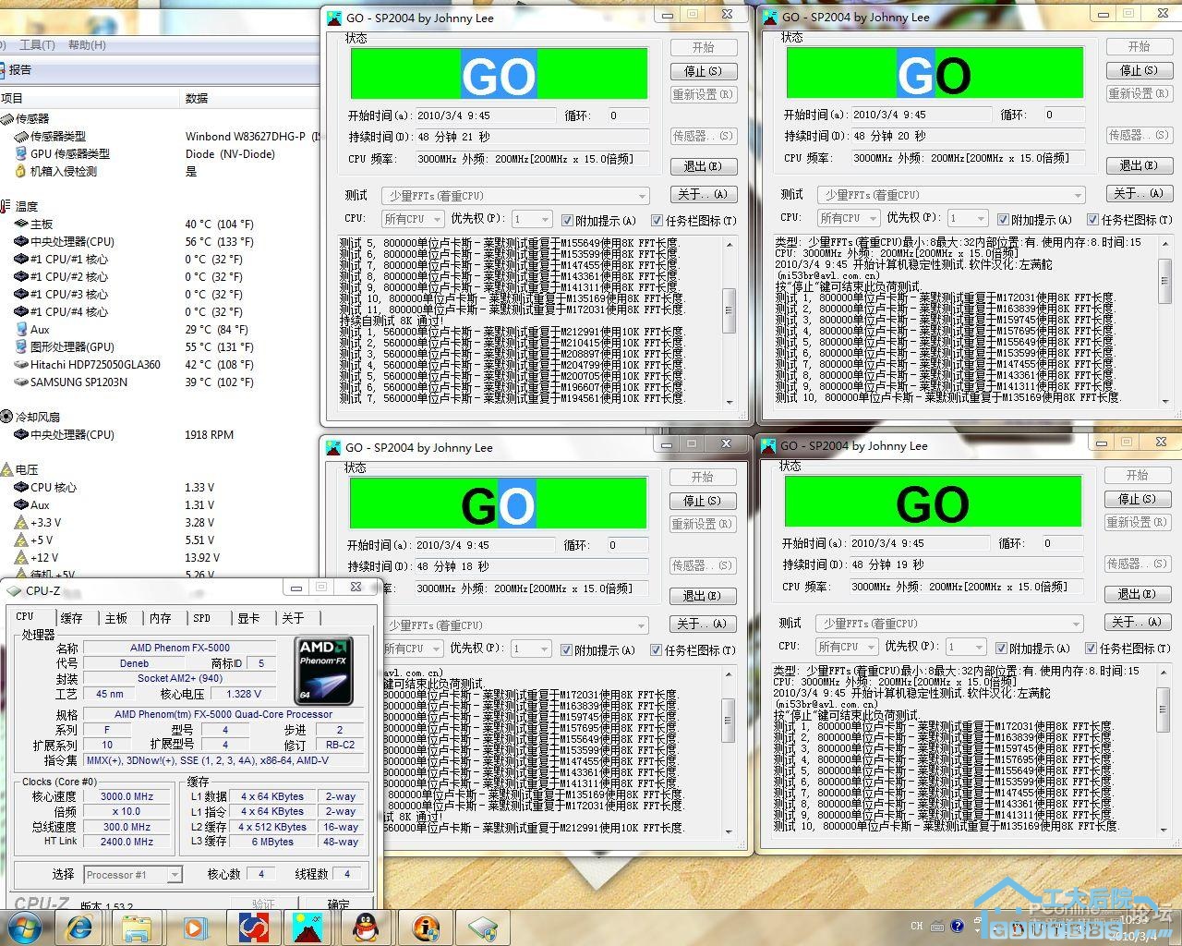The height and width of the screenshot is (946, 1182).
Task: Click 停止(S) in the 19 秒 SP2004 window
Action: 1137,499
